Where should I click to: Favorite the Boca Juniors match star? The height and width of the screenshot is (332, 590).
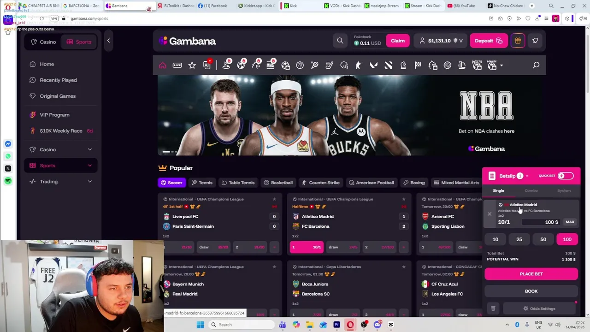tap(404, 267)
